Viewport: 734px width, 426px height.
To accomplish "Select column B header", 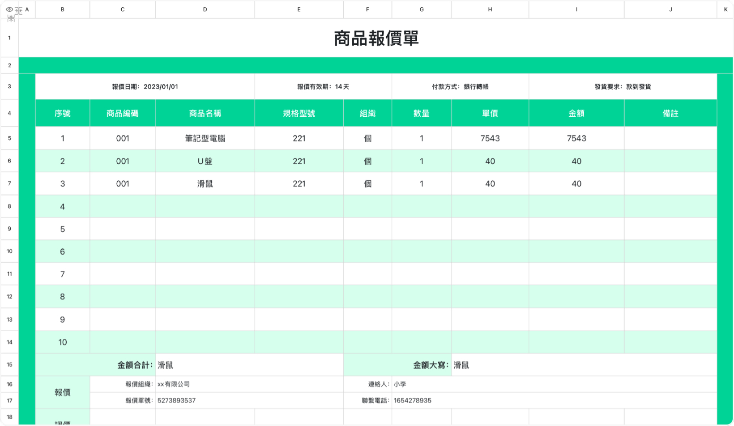I will 63,9.
